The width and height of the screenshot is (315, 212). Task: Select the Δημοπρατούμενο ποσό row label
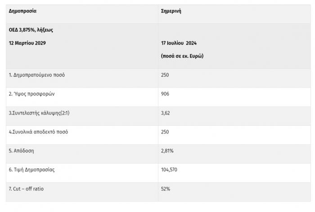(x=37, y=75)
